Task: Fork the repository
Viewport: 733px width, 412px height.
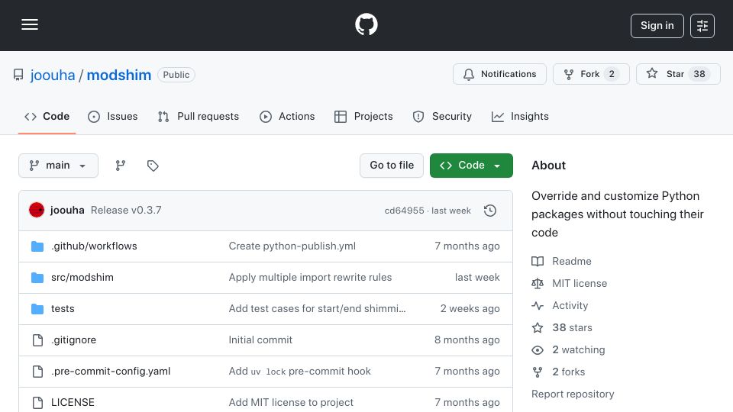Action: pos(591,74)
